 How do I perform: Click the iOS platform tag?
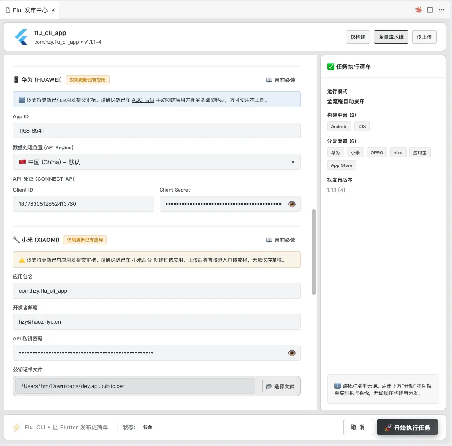point(362,126)
